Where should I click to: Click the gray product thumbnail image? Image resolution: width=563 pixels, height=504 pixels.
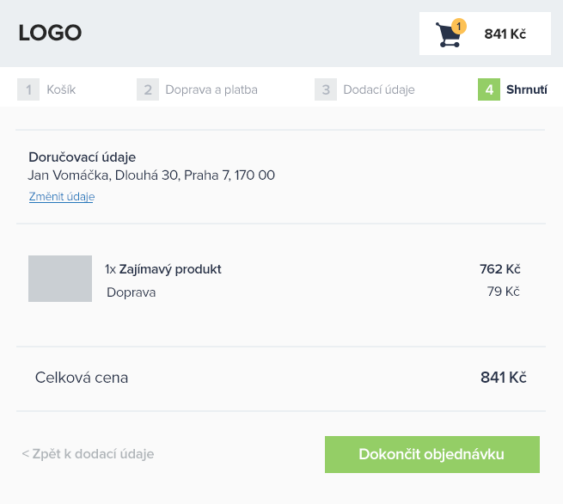tap(60, 279)
